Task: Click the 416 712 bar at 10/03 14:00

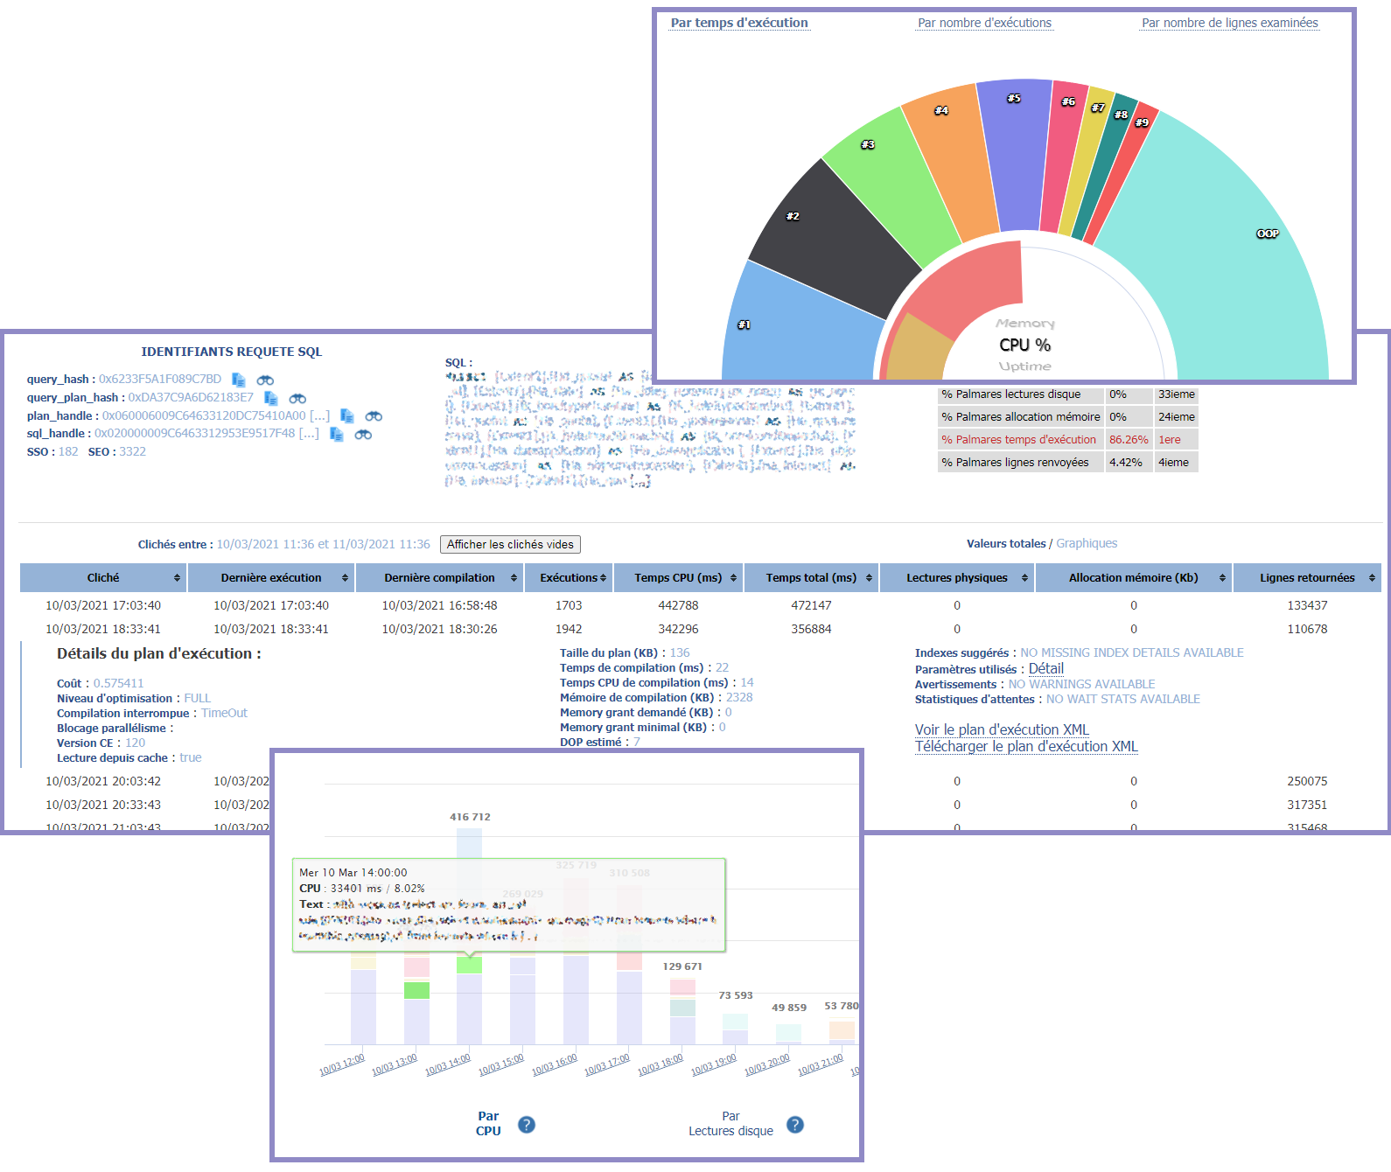Action: coord(469,936)
